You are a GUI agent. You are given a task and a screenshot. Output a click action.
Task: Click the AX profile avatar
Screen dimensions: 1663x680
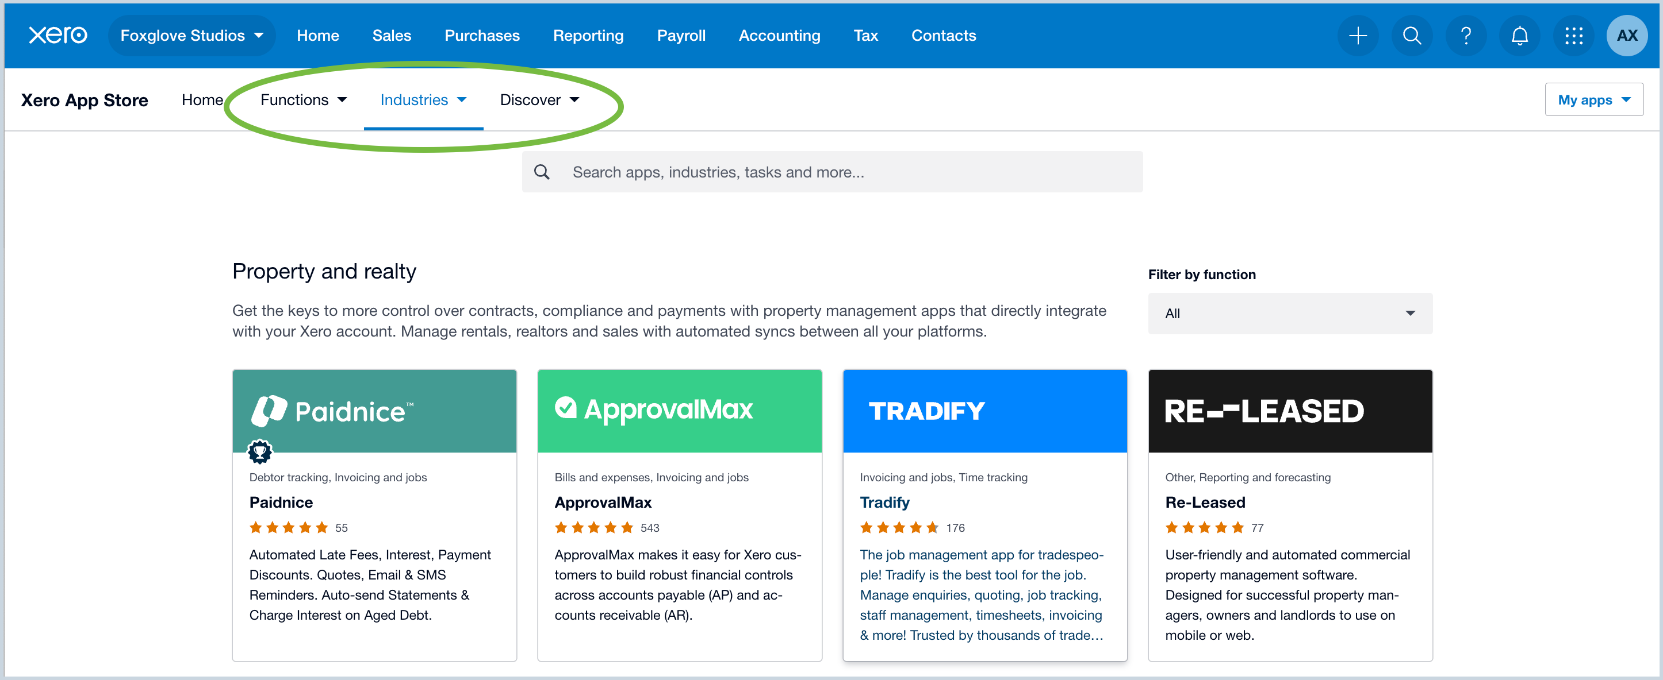pos(1627,36)
